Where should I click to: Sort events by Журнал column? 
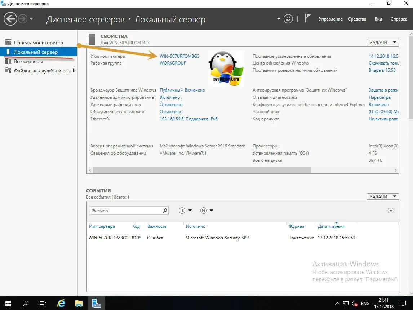click(x=296, y=226)
